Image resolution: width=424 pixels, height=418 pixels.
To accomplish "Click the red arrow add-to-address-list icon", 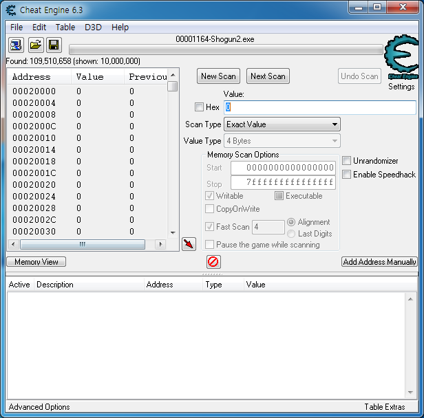I will (x=189, y=244).
